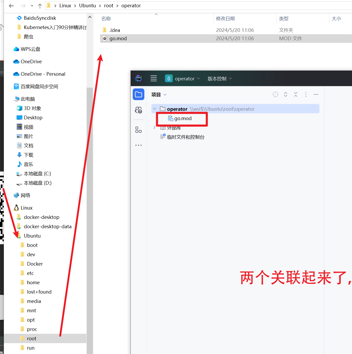Expand chevron after Ubuntu in address bar

tap(100, 6)
